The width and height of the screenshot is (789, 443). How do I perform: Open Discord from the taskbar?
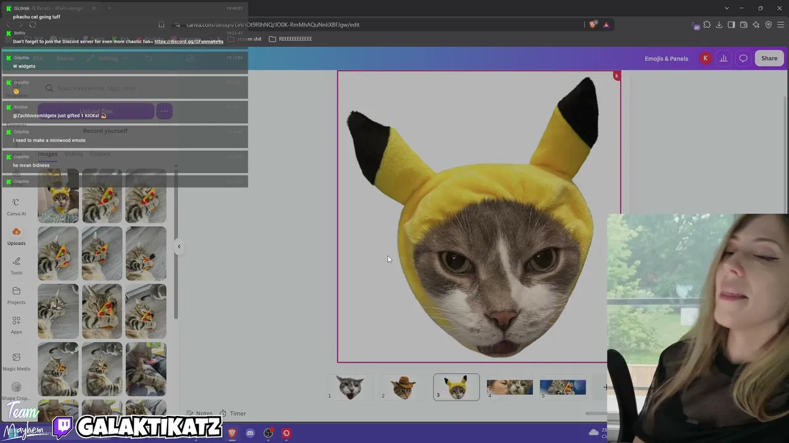click(250, 433)
